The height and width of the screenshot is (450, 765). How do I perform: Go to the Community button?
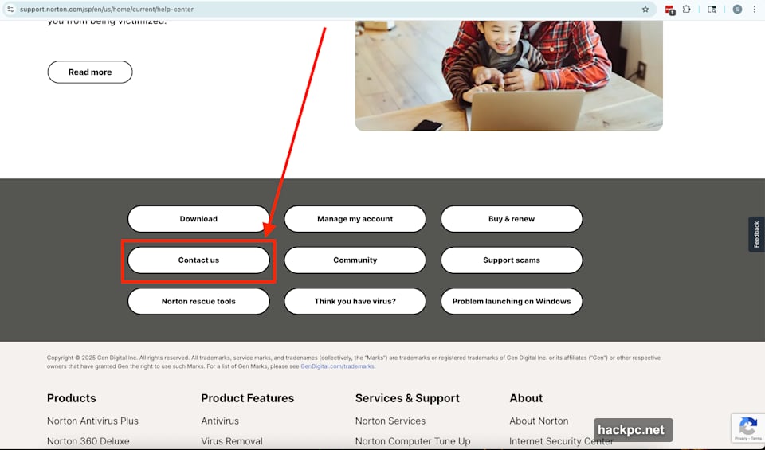click(355, 260)
